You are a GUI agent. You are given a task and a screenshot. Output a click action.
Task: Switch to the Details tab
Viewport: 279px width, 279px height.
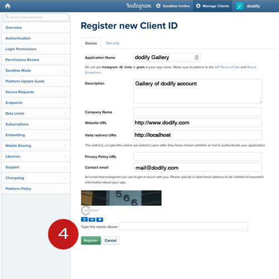point(91,44)
